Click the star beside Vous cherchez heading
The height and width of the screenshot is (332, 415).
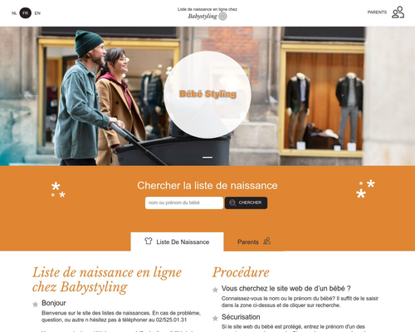[x=215, y=290]
